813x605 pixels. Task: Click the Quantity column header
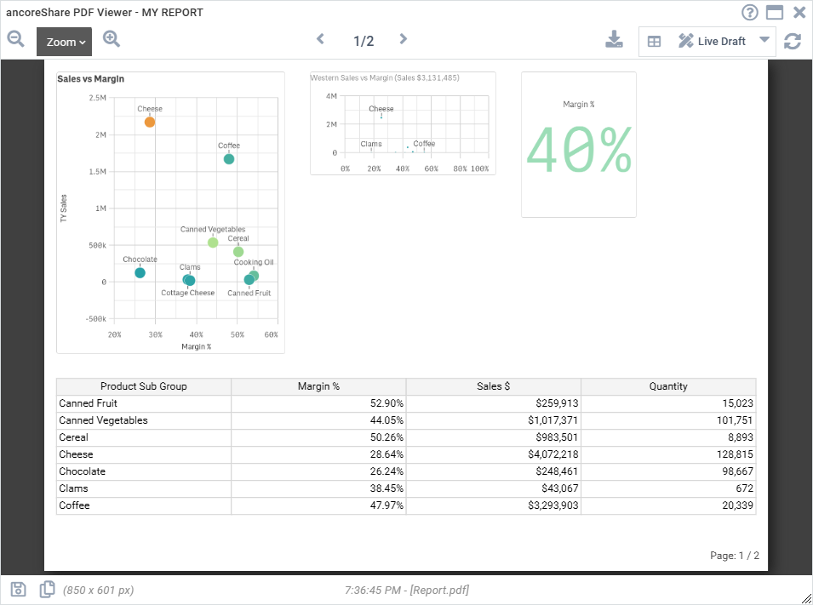668,386
